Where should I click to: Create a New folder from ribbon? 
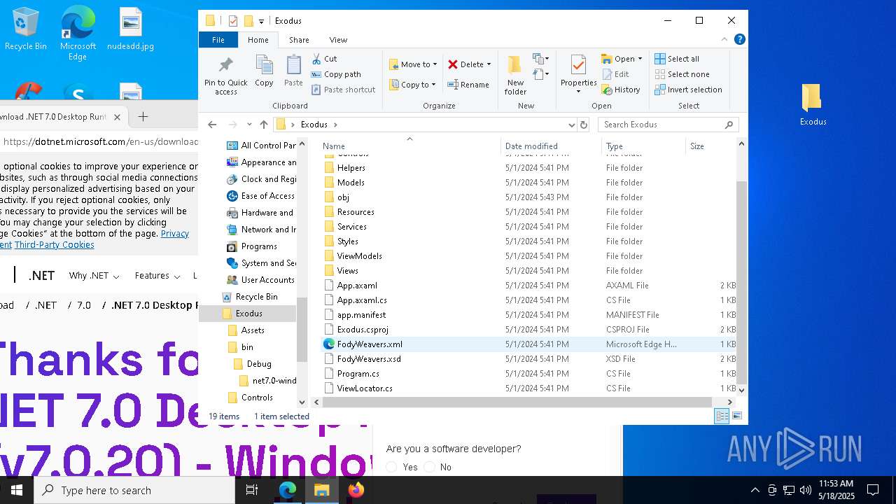(515, 75)
